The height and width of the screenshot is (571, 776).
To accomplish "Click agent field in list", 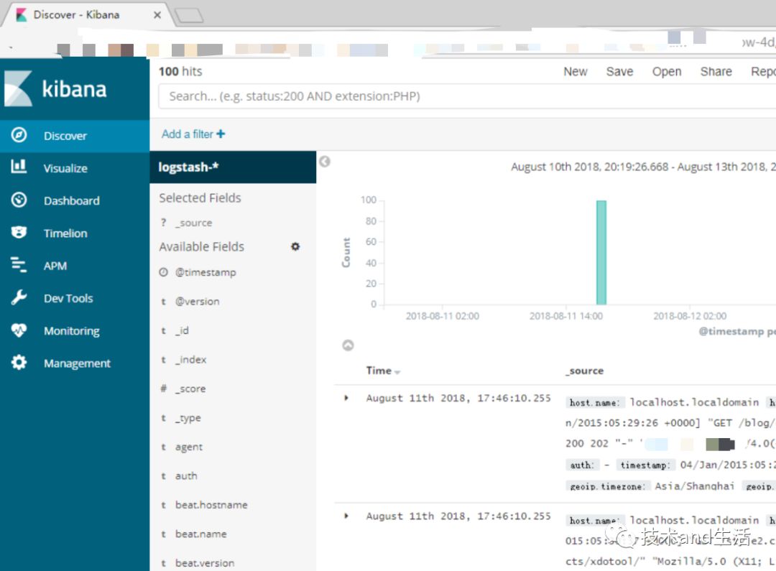I will [189, 447].
